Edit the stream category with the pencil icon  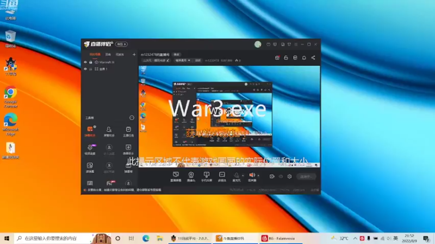(168, 60)
